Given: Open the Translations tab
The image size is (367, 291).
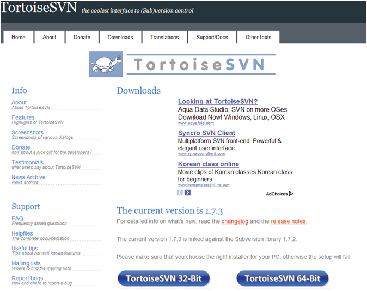Looking at the screenshot, I should click(164, 37).
